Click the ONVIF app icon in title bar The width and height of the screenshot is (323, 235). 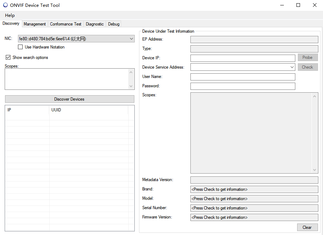(5, 5)
